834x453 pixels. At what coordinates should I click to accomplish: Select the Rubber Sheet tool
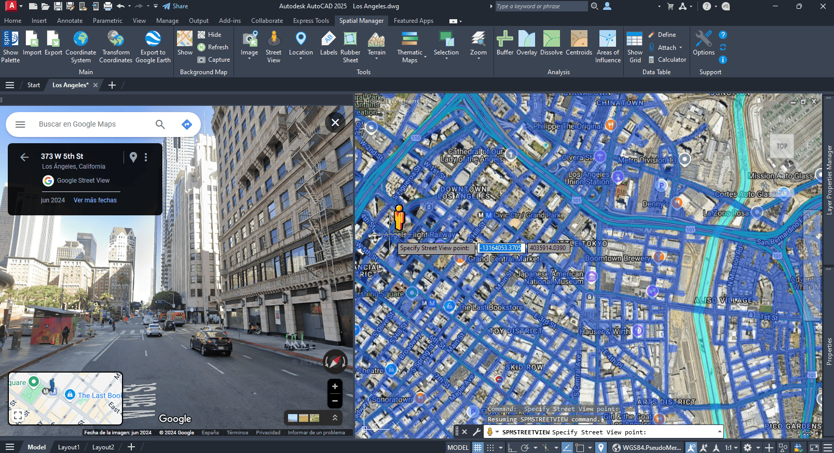coord(350,46)
